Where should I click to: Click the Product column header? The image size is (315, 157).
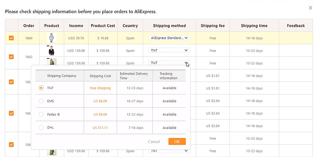pyautogui.click(x=52, y=25)
